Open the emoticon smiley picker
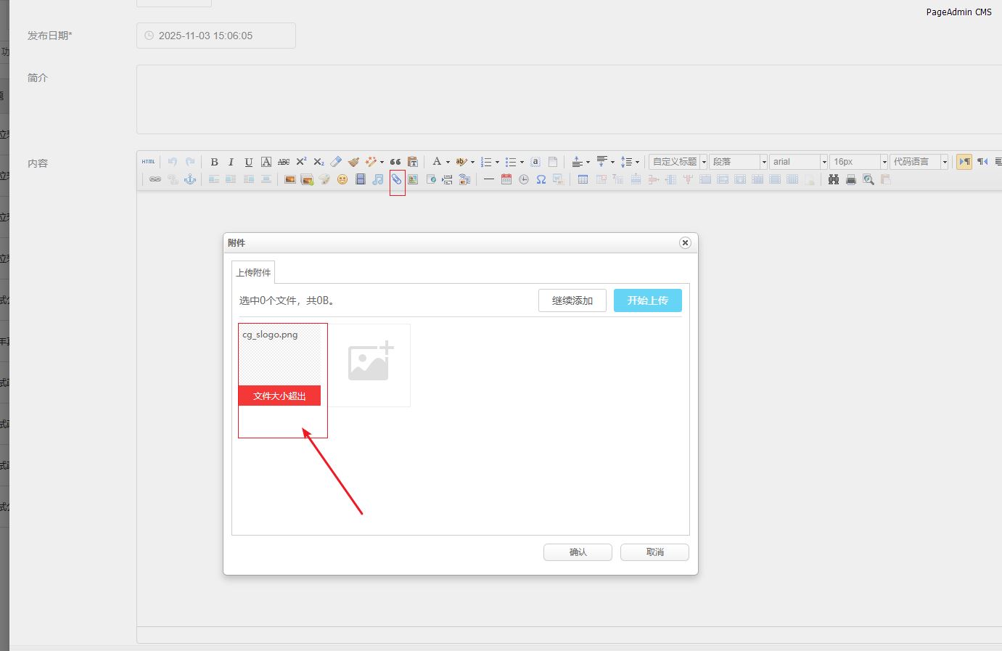Image resolution: width=1002 pixels, height=651 pixels. click(x=342, y=179)
